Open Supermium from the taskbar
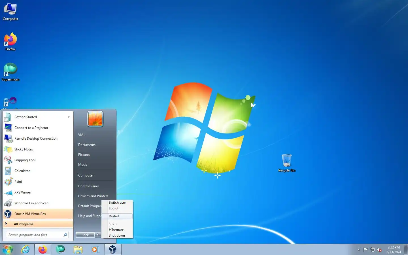Screen dimensions: 408x255 click(x=60, y=250)
